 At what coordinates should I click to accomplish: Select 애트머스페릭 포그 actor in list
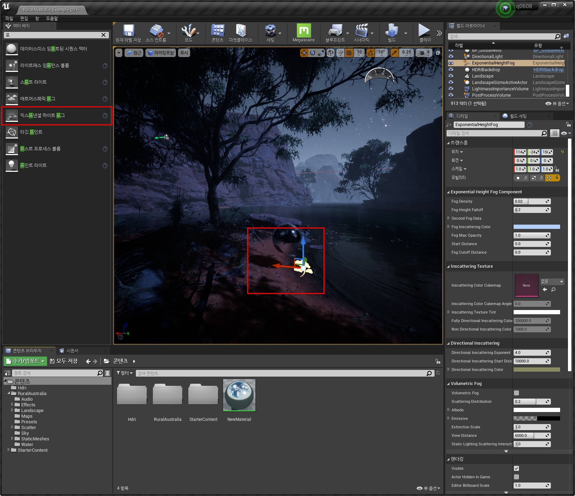57,99
